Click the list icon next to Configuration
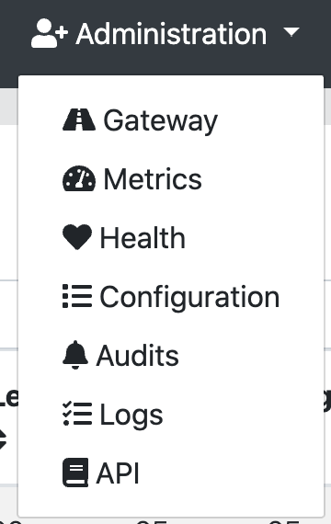Image resolution: width=331 pixels, height=524 pixels. (x=77, y=296)
